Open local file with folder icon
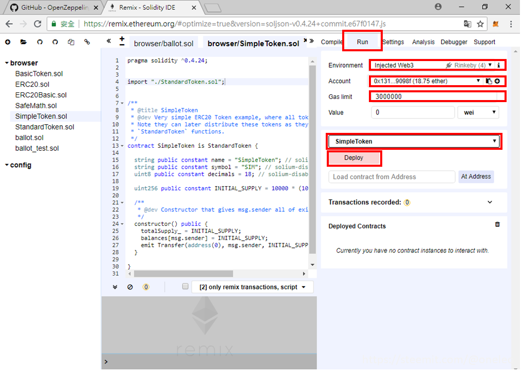522x374 pixels. coord(23,42)
